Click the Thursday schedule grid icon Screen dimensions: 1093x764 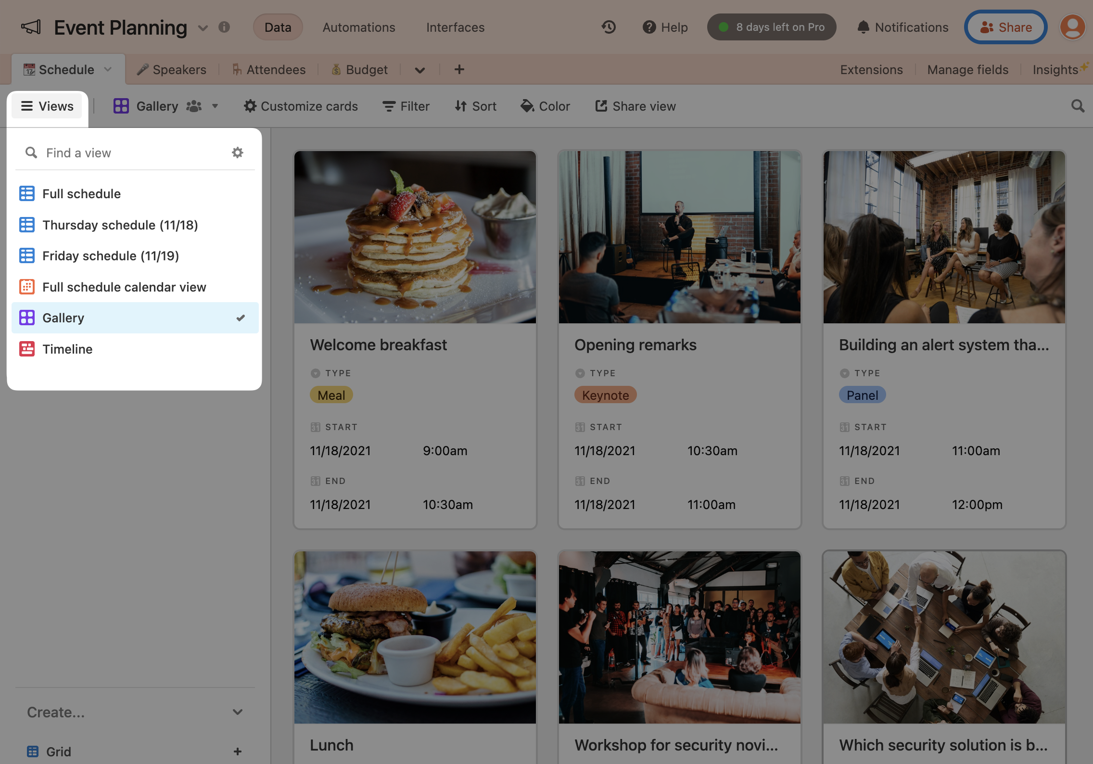click(27, 225)
